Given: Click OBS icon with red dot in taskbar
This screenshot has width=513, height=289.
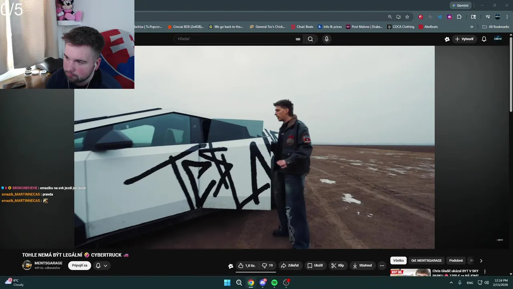Looking at the screenshot, I should click(286, 283).
